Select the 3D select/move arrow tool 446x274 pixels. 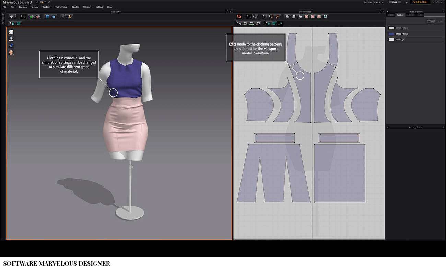click(x=23, y=16)
